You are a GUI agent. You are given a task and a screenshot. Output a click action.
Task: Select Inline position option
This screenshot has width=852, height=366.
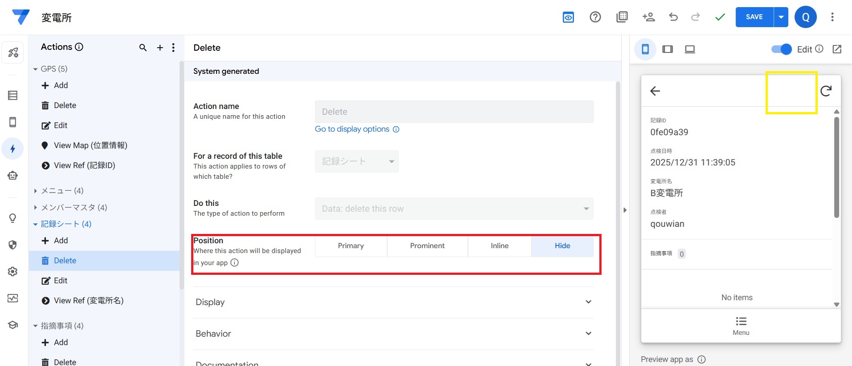point(499,246)
